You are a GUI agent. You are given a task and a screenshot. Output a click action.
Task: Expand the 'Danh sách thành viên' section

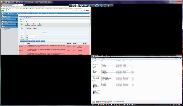pyautogui.click(x=25, y=18)
